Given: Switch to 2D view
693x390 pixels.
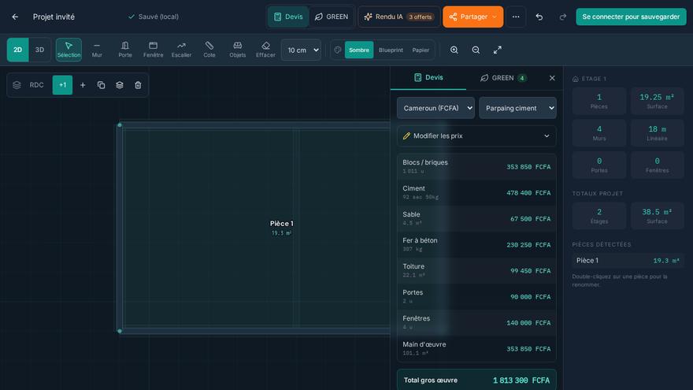Looking at the screenshot, I should [17, 50].
